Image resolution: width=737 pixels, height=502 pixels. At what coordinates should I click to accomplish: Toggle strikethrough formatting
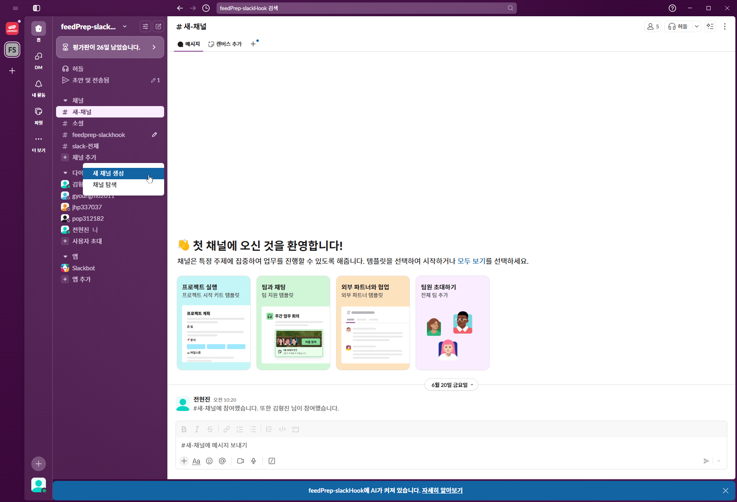click(210, 429)
